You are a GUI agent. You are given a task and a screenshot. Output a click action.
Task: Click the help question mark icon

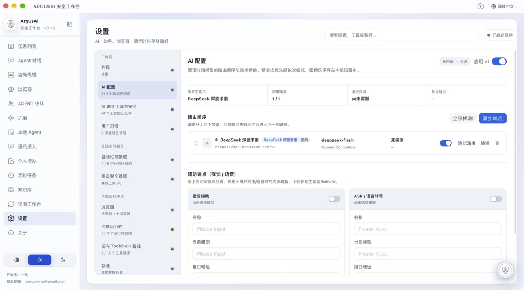point(480,7)
